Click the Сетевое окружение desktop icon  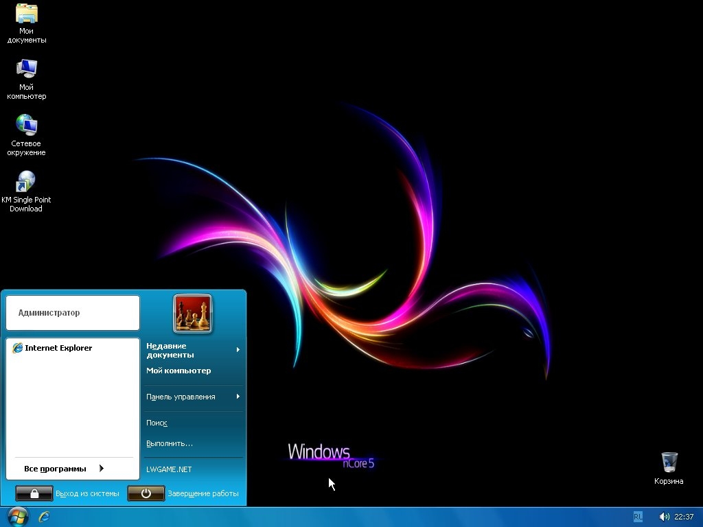tap(27, 126)
